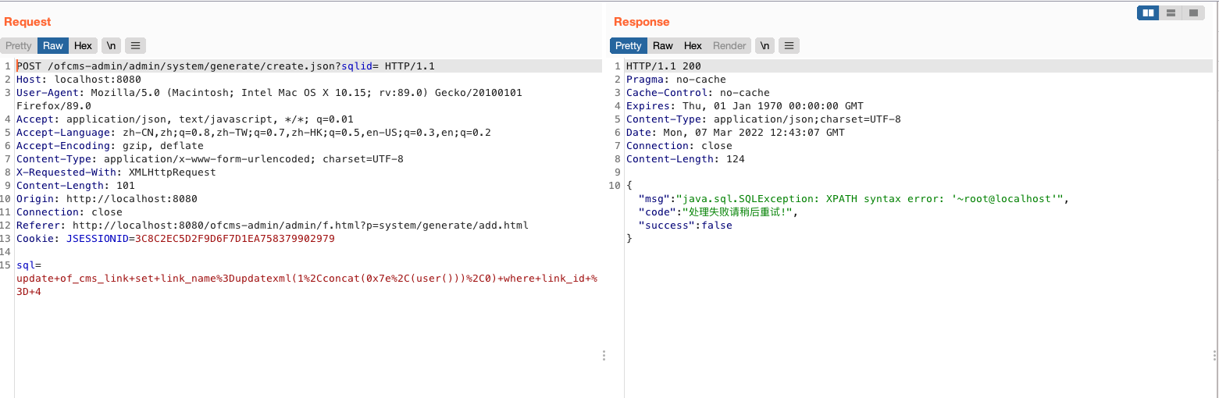
Task: Click the sql= parameter name in body
Action: (x=29, y=265)
